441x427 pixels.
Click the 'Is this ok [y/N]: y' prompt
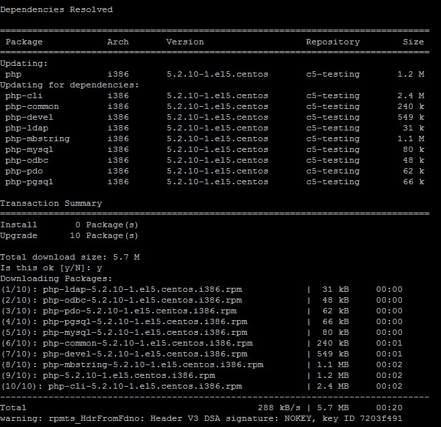point(51,268)
